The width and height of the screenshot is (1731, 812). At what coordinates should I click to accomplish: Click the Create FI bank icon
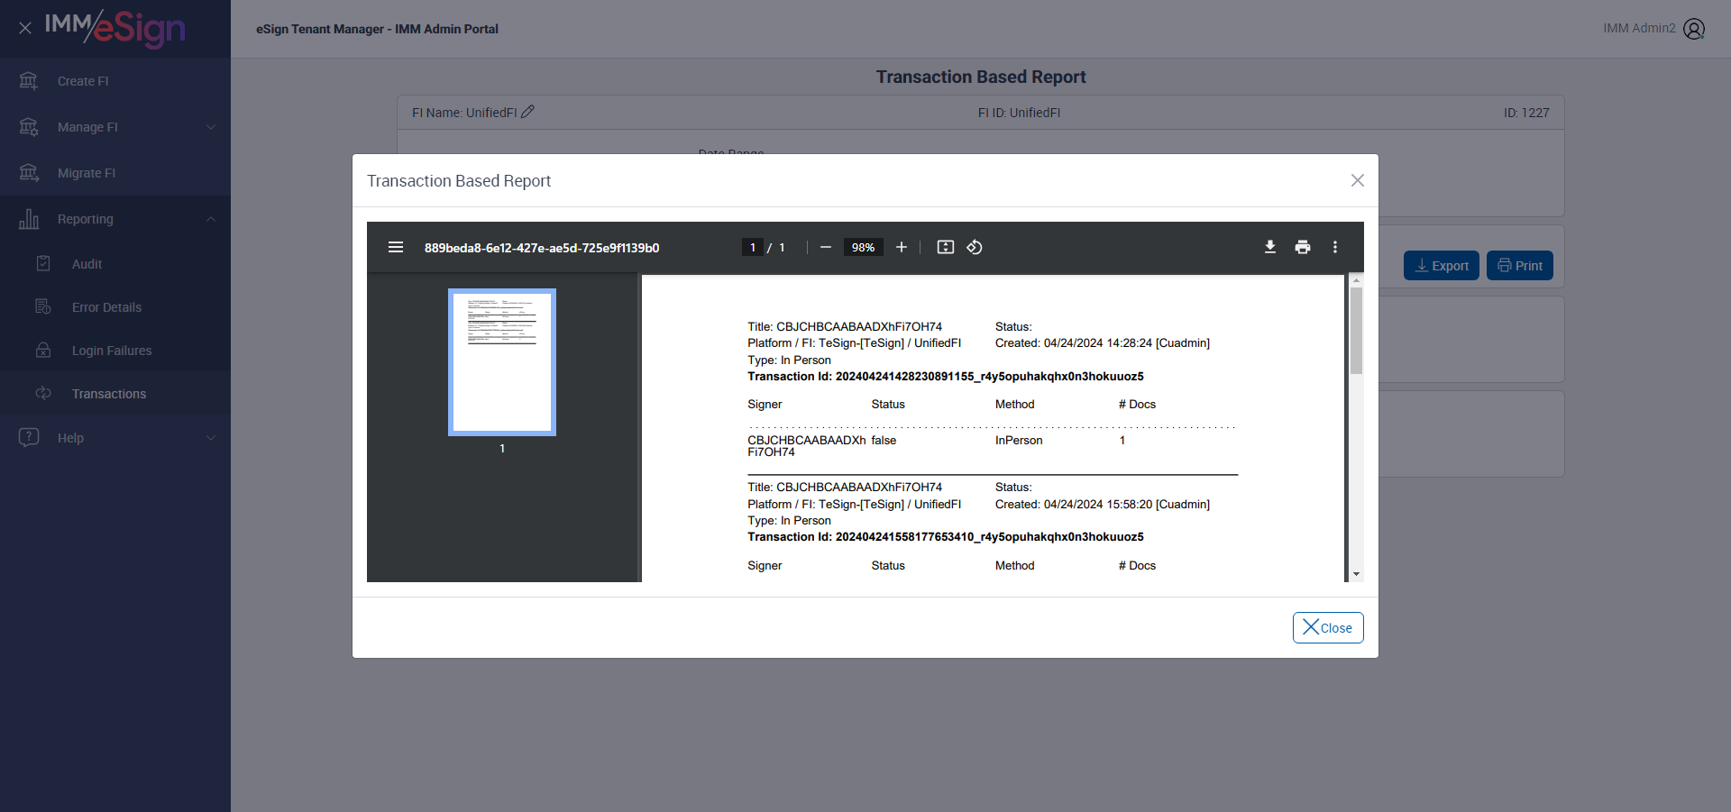[x=29, y=81]
